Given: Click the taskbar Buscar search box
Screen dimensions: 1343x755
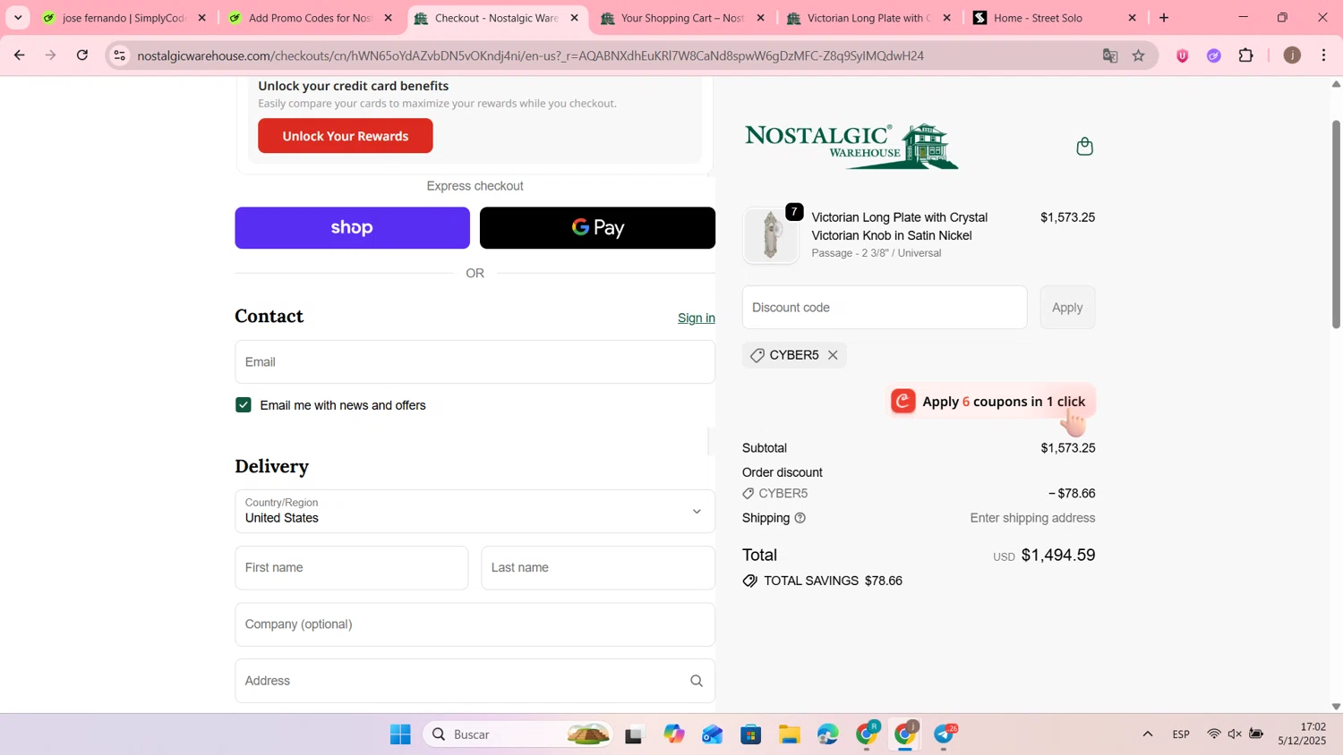Looking at the screenshot, I should (518, 734).
